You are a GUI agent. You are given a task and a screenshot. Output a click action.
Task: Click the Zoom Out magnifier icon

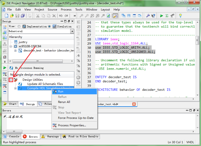coord(87,16)
